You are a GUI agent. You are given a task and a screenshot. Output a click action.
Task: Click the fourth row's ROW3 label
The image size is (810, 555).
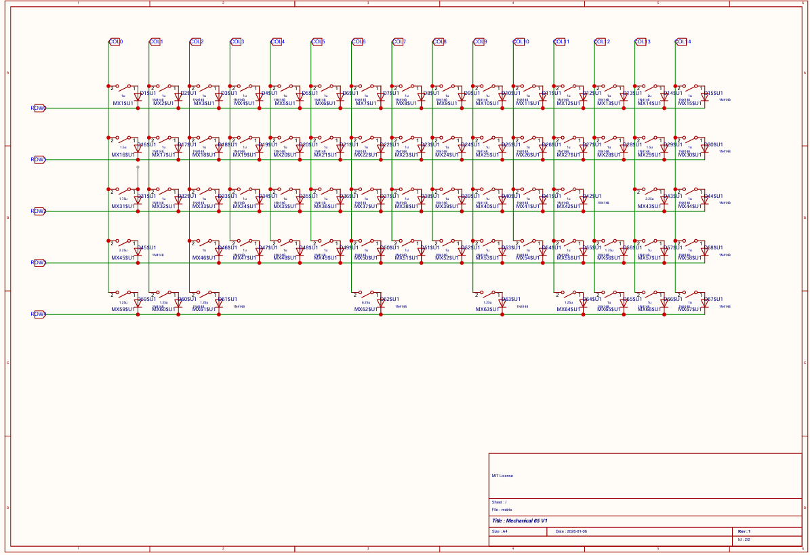coord(39,263)
